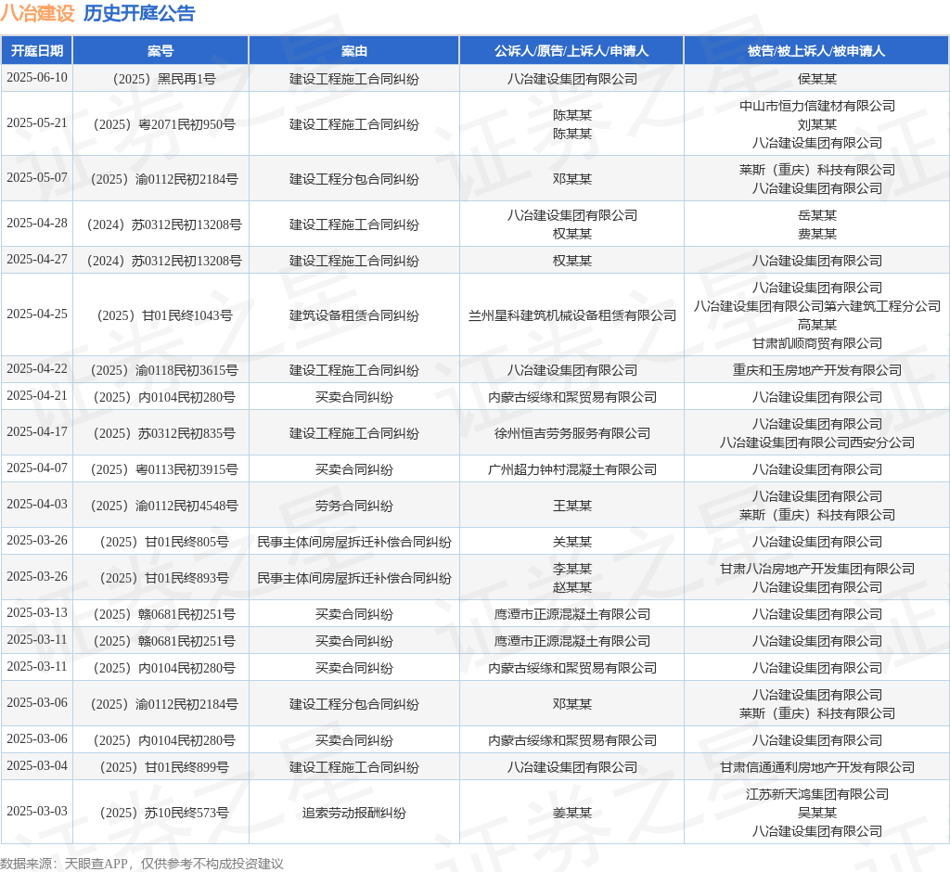Viewport: 950px width, 872px height.
Task: Select case number (2025)苏0312民初835号
Action: tap(160, 433)
